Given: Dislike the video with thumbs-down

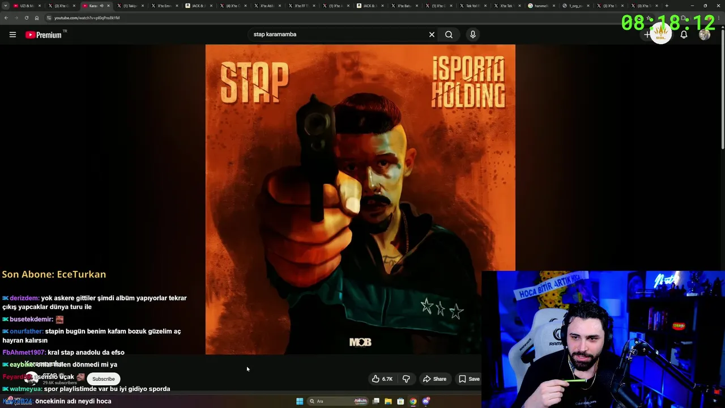Looking at the screenshot, I should click(406, 379).
